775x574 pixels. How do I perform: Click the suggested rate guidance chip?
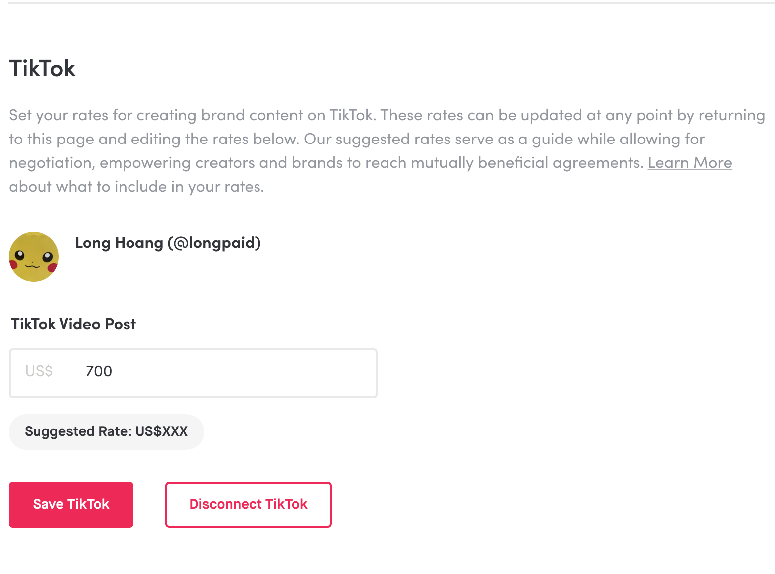click(x=106, y=431)
